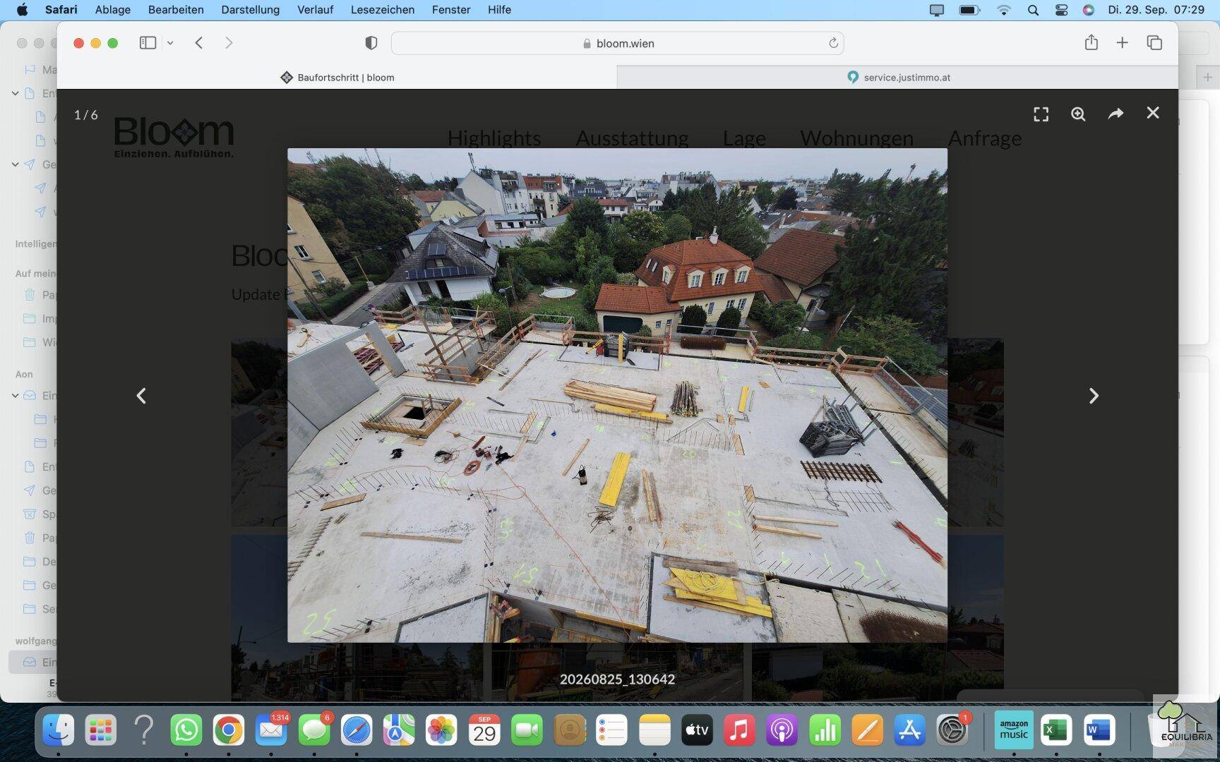The height and width of the screenshot is (762, 1220).
Task: Open Messages from the Dock
Action: 314,730
